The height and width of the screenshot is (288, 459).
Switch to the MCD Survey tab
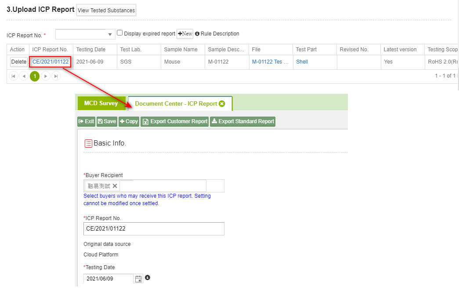pos(101,103)
